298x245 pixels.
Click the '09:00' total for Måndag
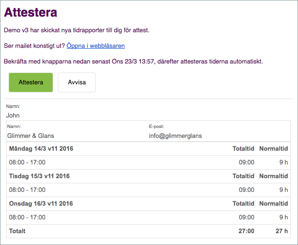tap(246, 163)
